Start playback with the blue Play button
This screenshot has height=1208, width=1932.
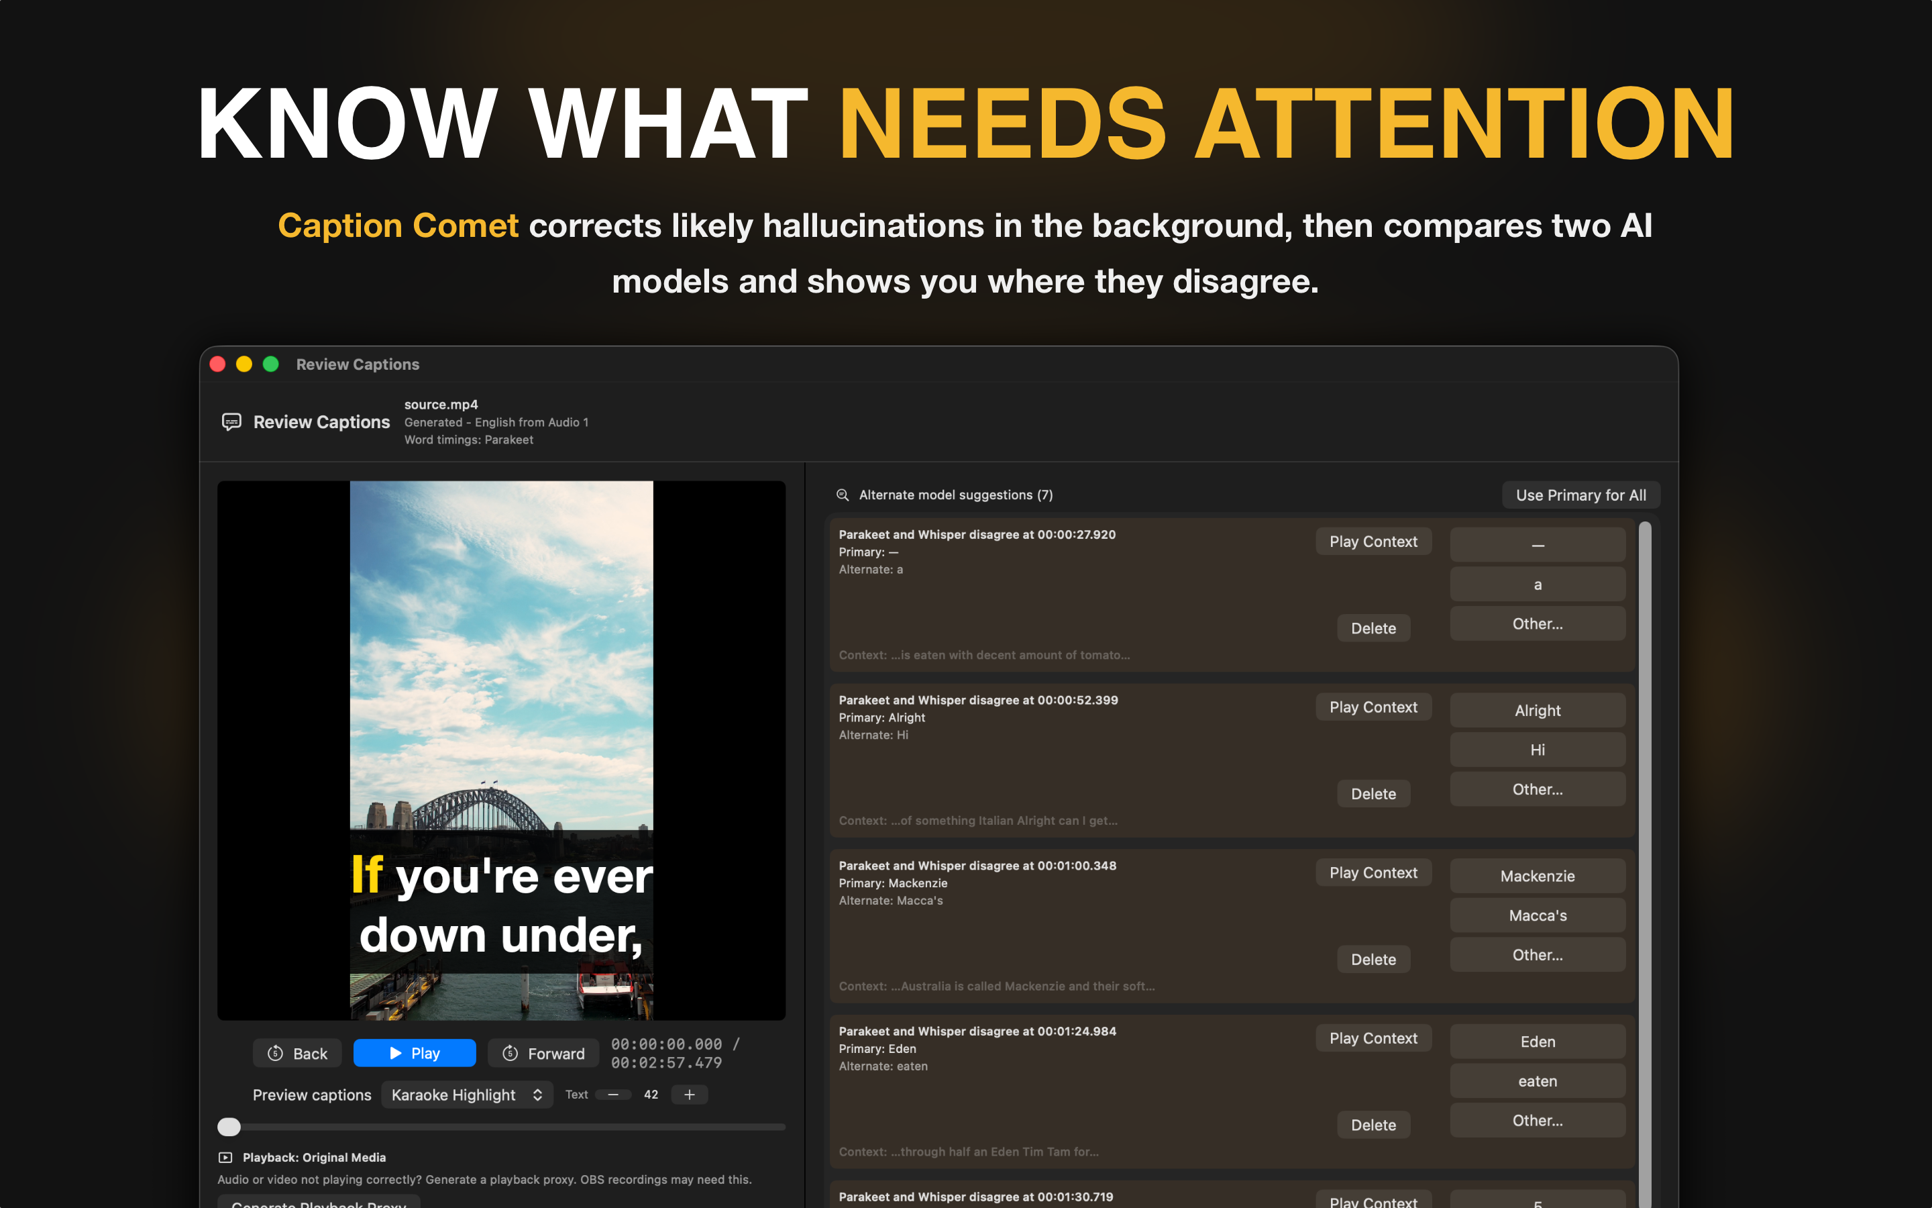(415, 1053)
